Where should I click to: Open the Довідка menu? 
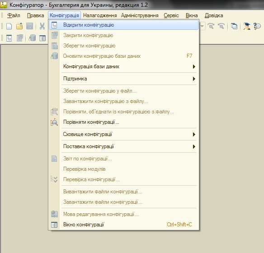click(214, 15)
